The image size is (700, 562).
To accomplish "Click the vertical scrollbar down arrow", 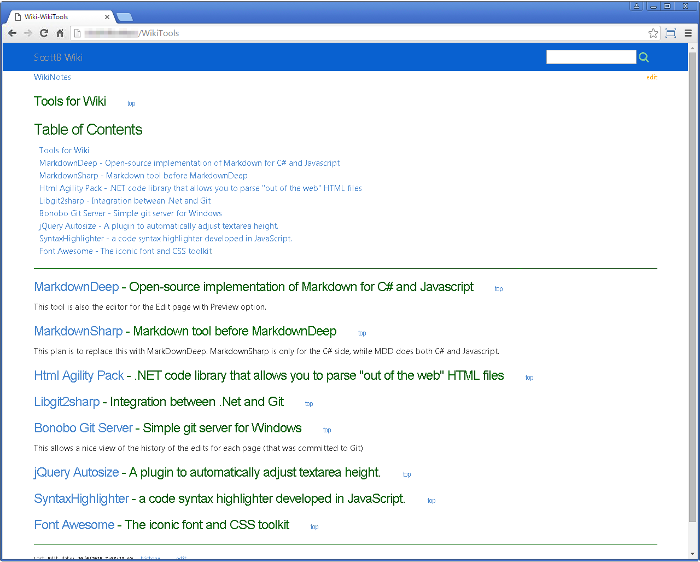I will 692,554.
